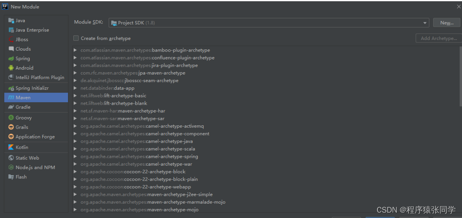Select cocoon-22-archetype-webapp row
Image resolution: width=462 pixels, height=218 pixels.
[x=266, y=187]
